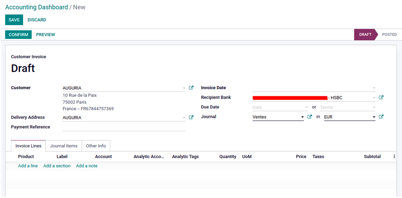Click the Account column header
402x198 pixels.
[x=103, y=156]
